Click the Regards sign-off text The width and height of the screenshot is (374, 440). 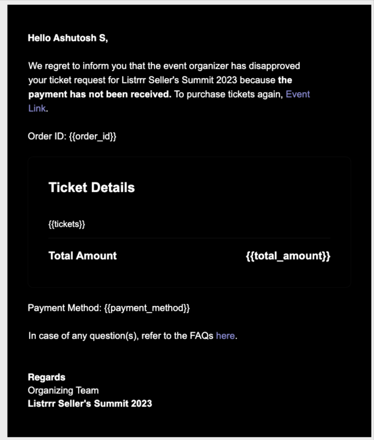click(x=46, y=377)
